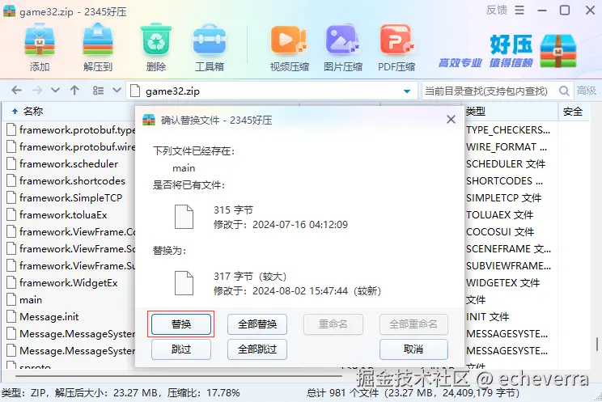
Task: Click the SIMPLETCP 文件 type cell
Action: pos(503,197)
